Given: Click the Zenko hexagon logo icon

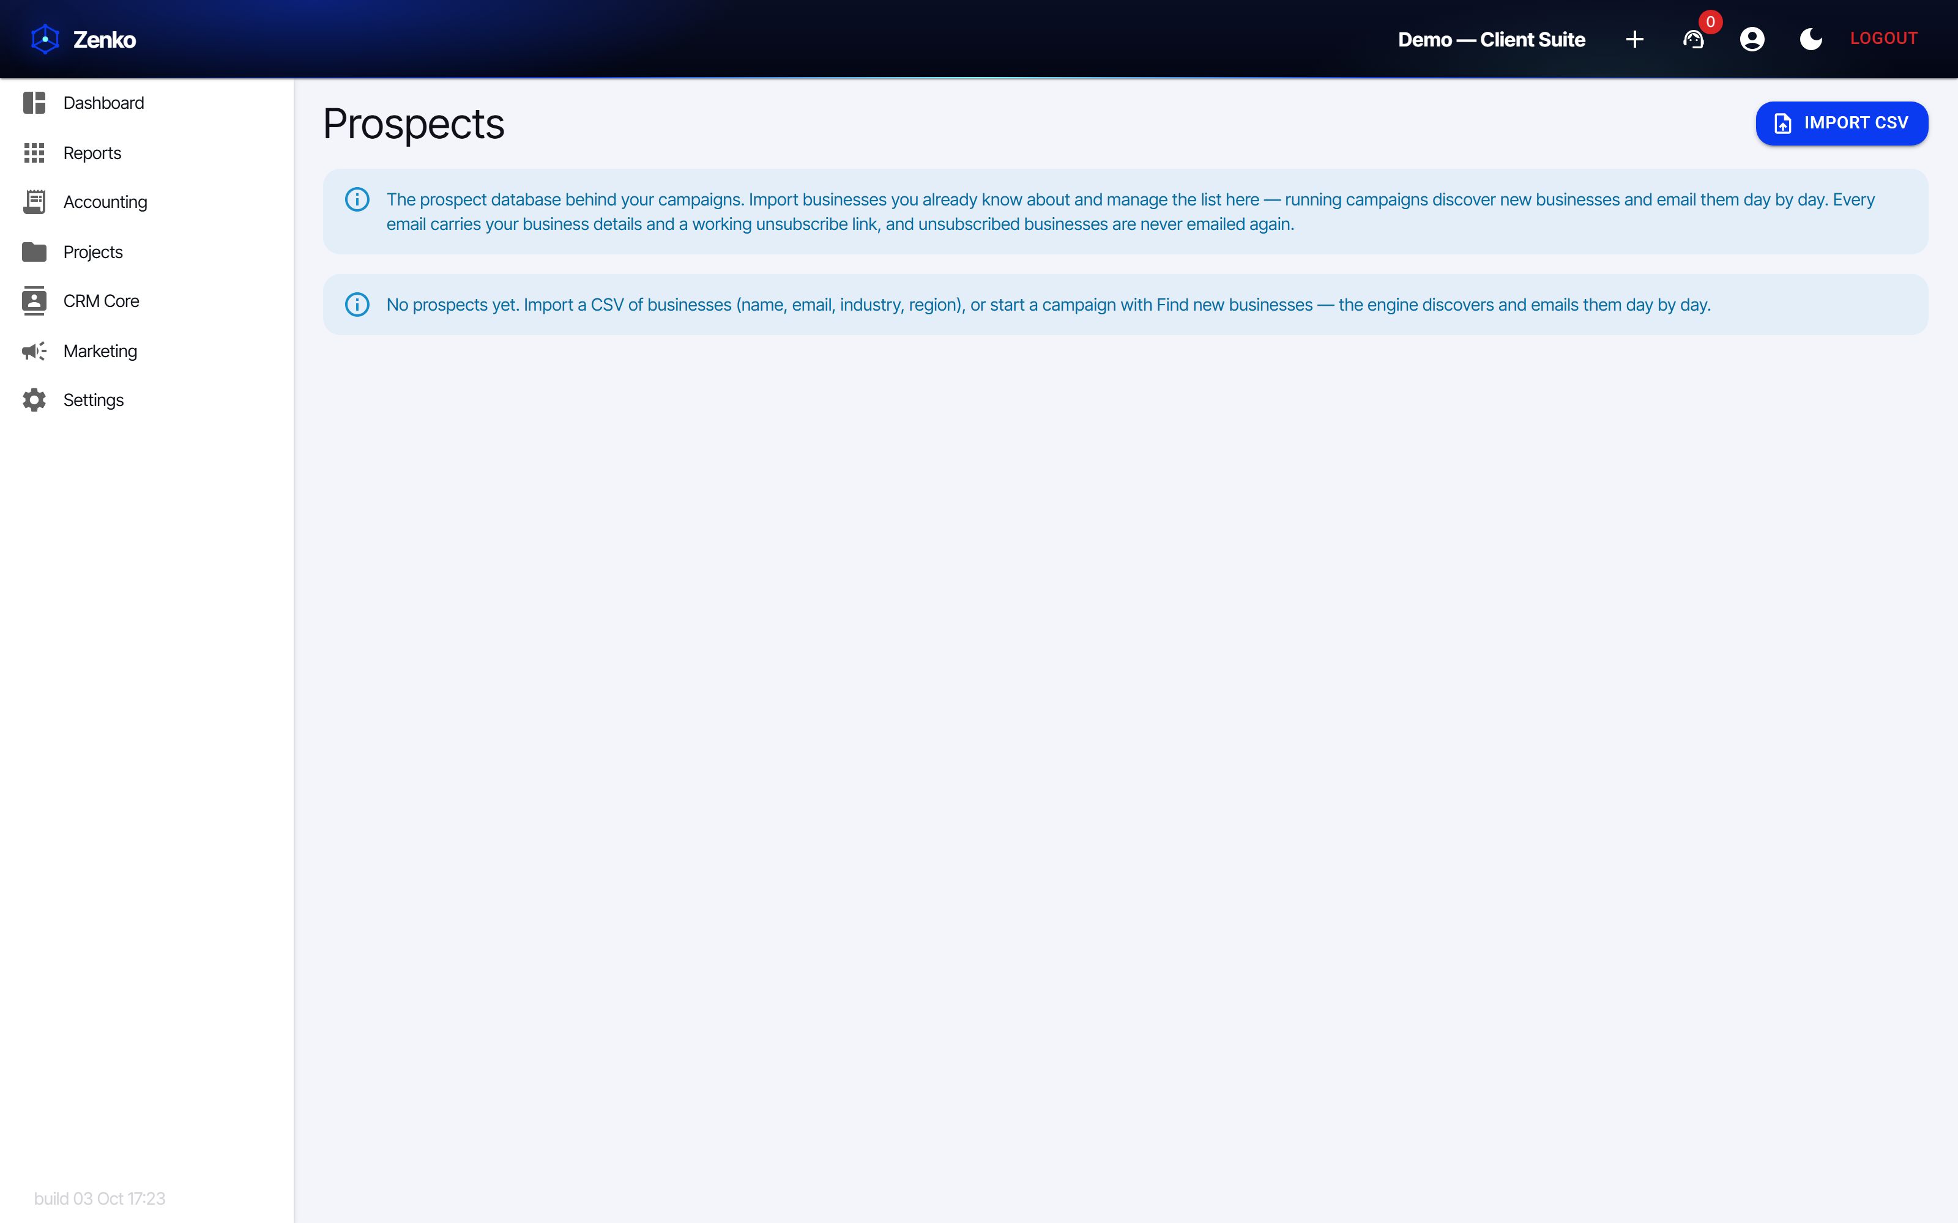Looking at the screenshot, I should coord(45,39).
